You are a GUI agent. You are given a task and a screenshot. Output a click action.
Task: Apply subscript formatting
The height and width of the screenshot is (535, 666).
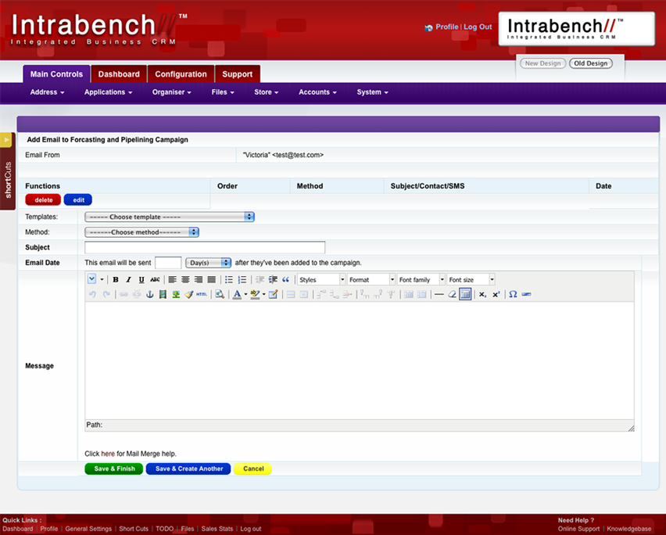[x=482, y=294]
